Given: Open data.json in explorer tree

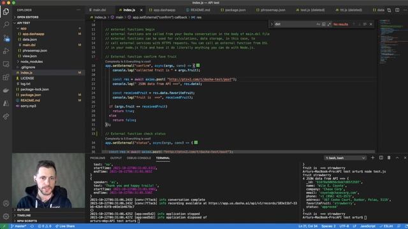Looking at the screenshot, I should (29, 39).
